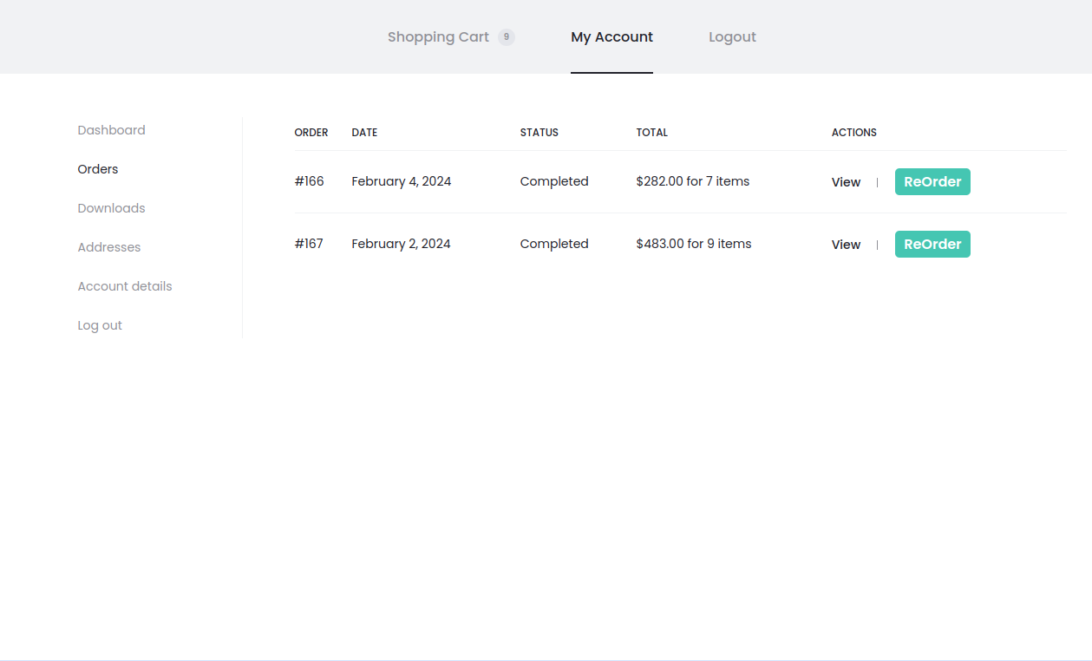View saved Addresses
Image resolution: width=1092 pixels, height=661 pixels.
108,246
